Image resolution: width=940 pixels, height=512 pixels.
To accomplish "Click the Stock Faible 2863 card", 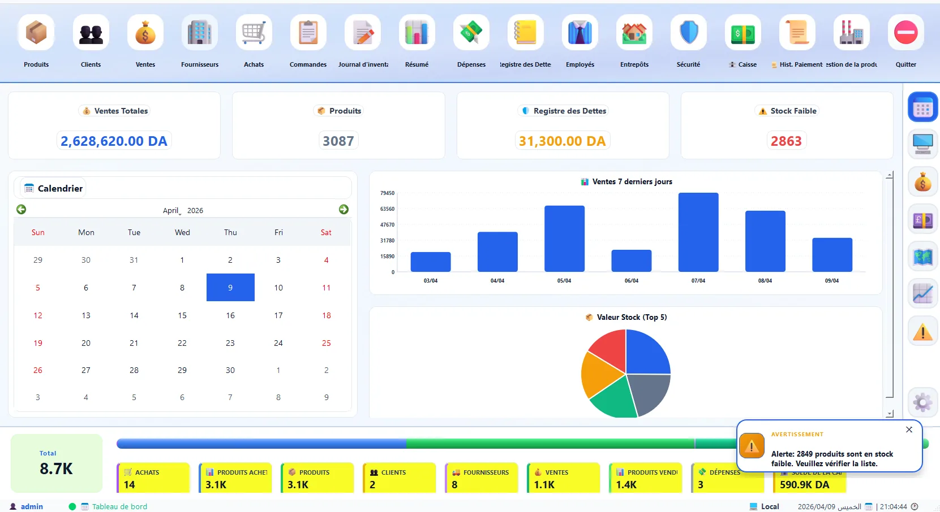I will click(x=787, y=125).
